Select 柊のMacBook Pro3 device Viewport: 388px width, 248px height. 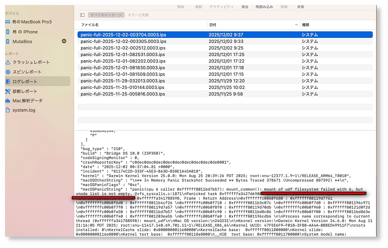32,22
